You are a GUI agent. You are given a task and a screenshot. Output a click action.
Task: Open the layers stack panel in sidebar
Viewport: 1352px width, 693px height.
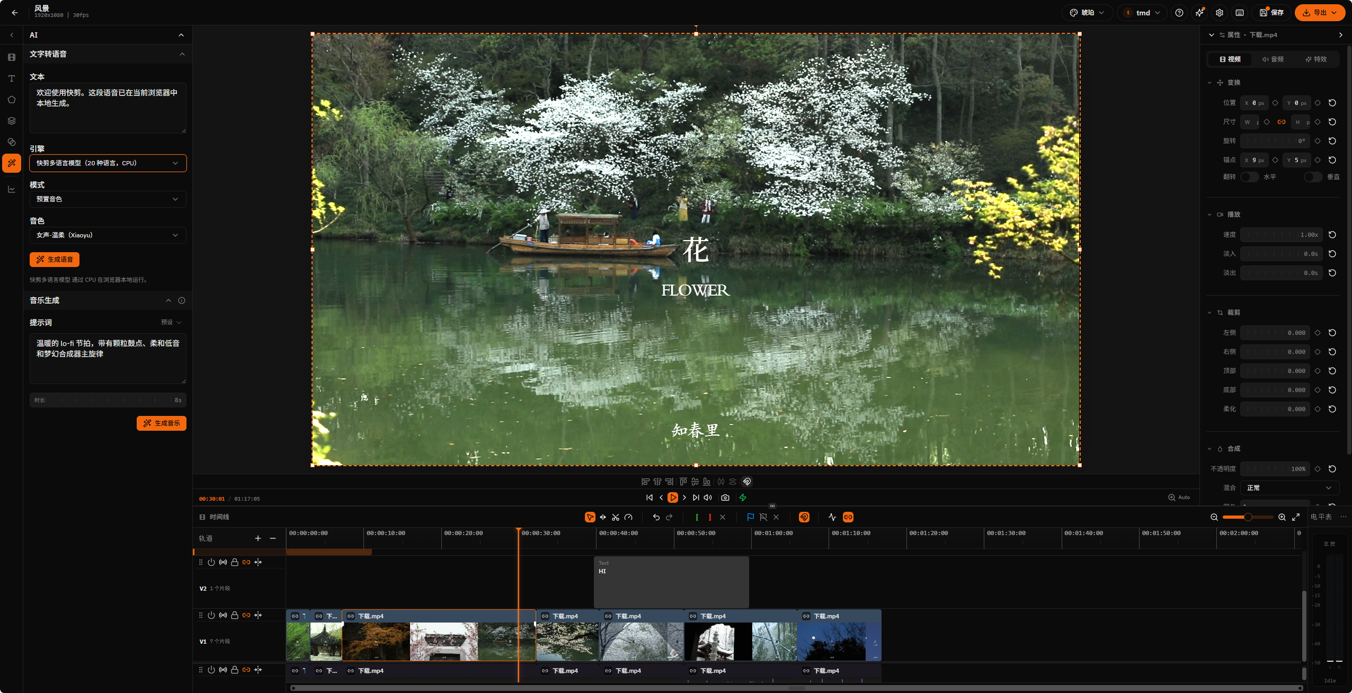[x=12, y=121]
